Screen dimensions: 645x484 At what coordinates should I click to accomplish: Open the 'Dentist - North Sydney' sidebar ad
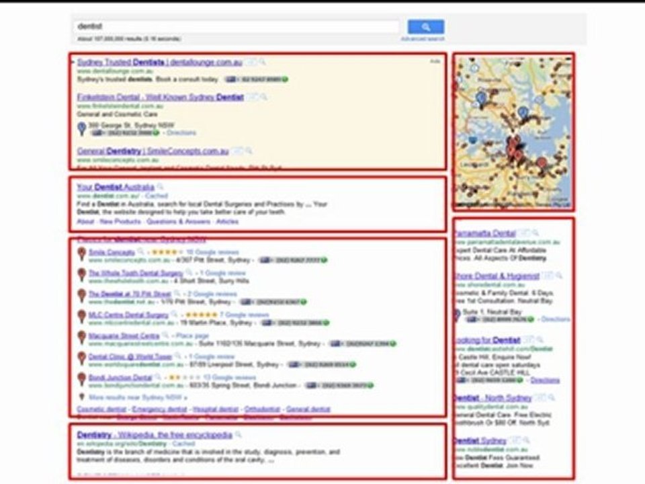click(494, 398)
